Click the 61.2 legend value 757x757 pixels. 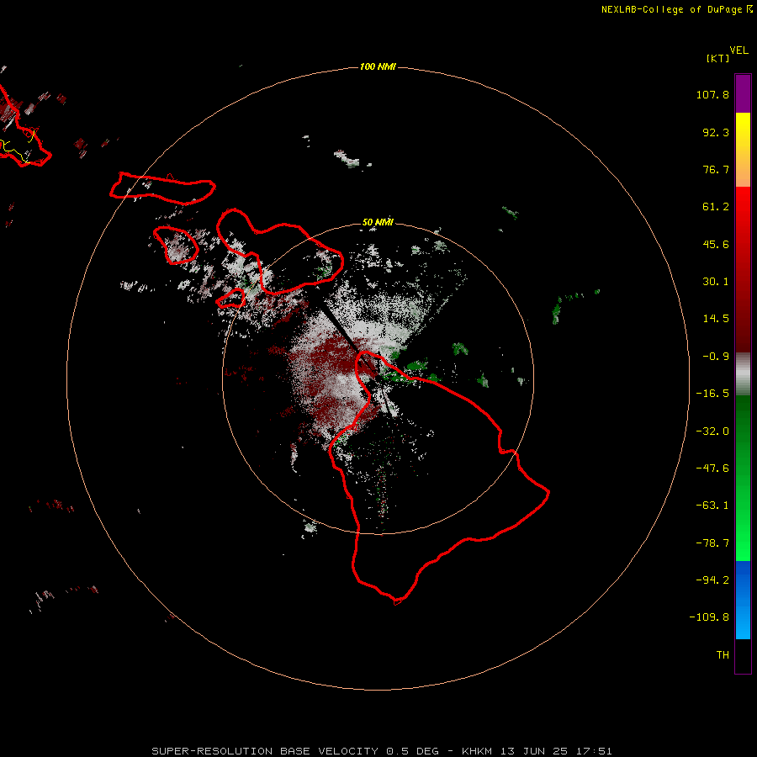(x=716, y=207)
